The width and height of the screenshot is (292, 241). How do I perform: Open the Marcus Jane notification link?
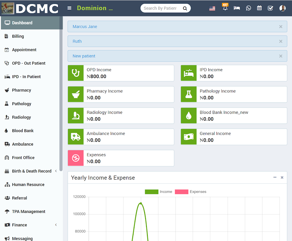[85, 27]
